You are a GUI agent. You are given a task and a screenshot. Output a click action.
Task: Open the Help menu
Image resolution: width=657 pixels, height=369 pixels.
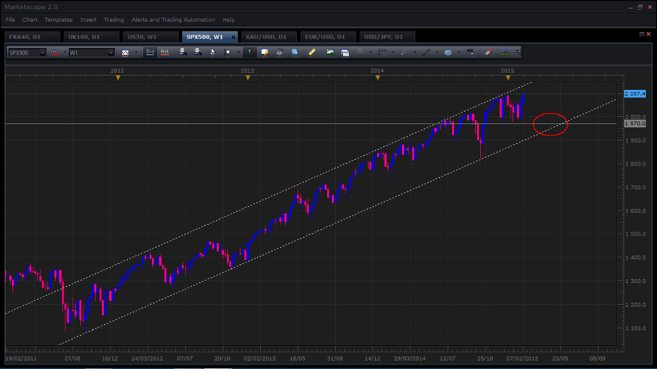229,20
